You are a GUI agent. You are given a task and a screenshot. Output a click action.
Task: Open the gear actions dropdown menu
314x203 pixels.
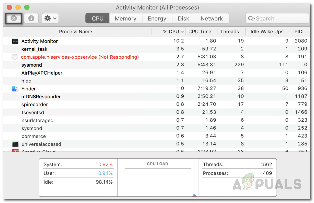tap(50, 18)
